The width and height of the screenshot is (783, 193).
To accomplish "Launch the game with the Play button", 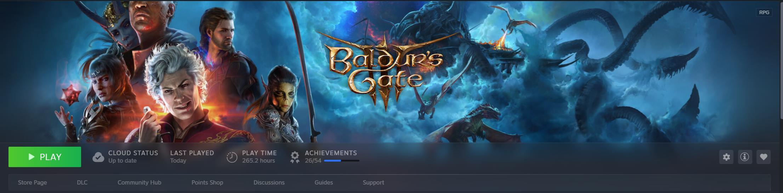I will point(45,157).
